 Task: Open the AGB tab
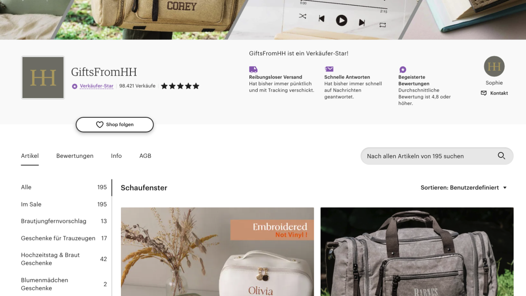[x=145, y=156]
